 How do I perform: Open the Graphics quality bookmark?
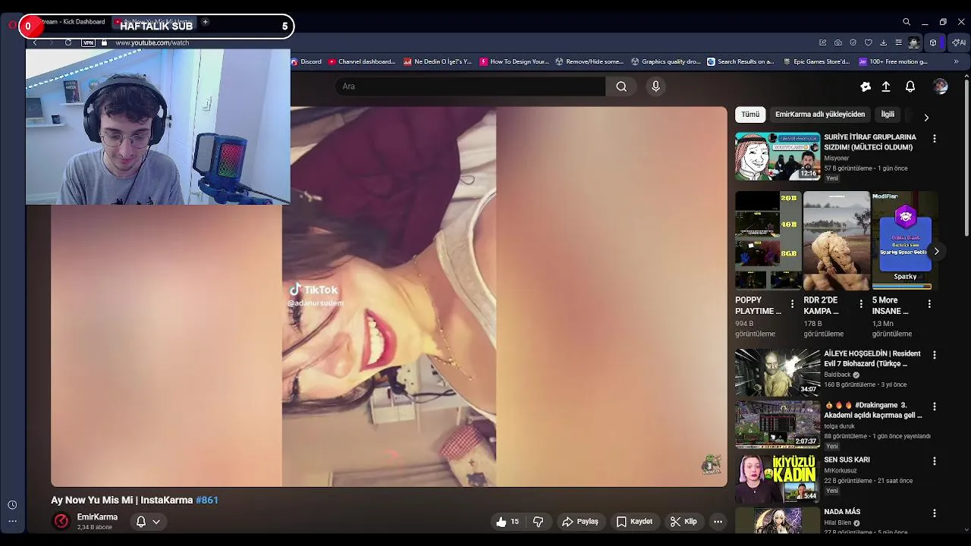point(666,61)
